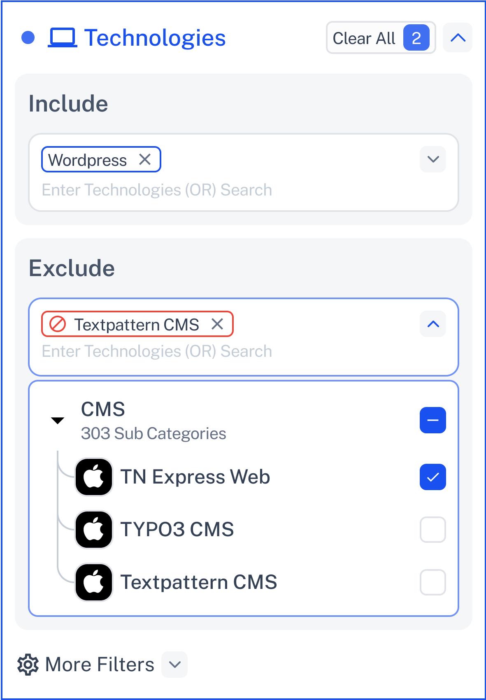The image size is (486, 700).
Task: Check the TYPO3 CMS checkbox
Action: click(x=433, y=530)
